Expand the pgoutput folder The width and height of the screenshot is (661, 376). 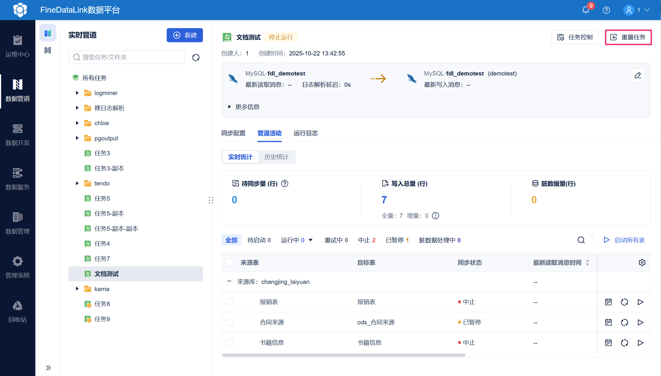click(77, 138)
